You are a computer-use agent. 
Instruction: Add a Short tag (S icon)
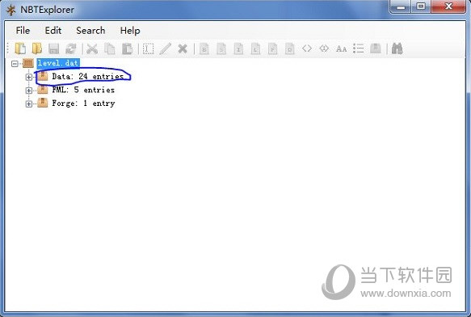pyautogui.click(x=221, y=49)
